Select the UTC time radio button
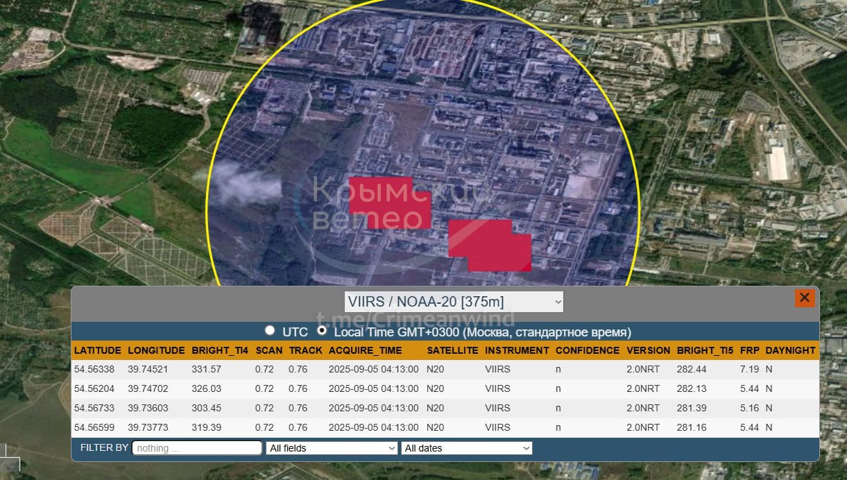This screenshot has height=480, width=847. point(270,332)
